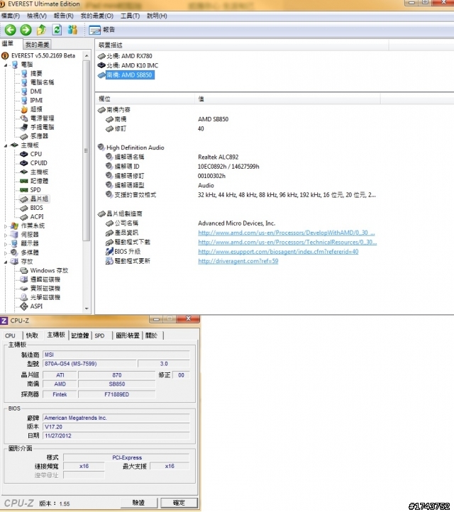This screenshot has width=454, height=512.
Task: Click scroll-up arrow of tree scrollbar
Action: pos(87,56)
